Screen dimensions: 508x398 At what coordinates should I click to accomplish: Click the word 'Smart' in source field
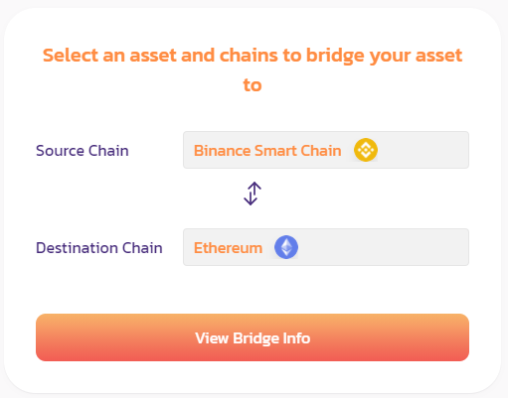275,151
